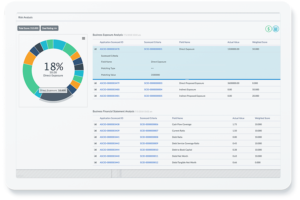The width and height of the screenshot is (300, 200).
Task: Click the 18% figure in the donut center
Action: point(53,66)
